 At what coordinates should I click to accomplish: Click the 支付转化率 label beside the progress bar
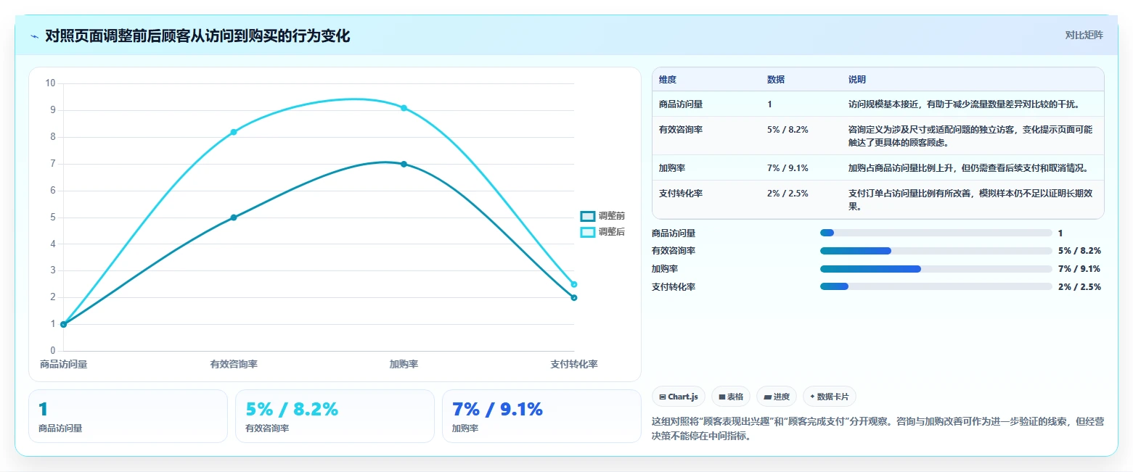(674, 287)
